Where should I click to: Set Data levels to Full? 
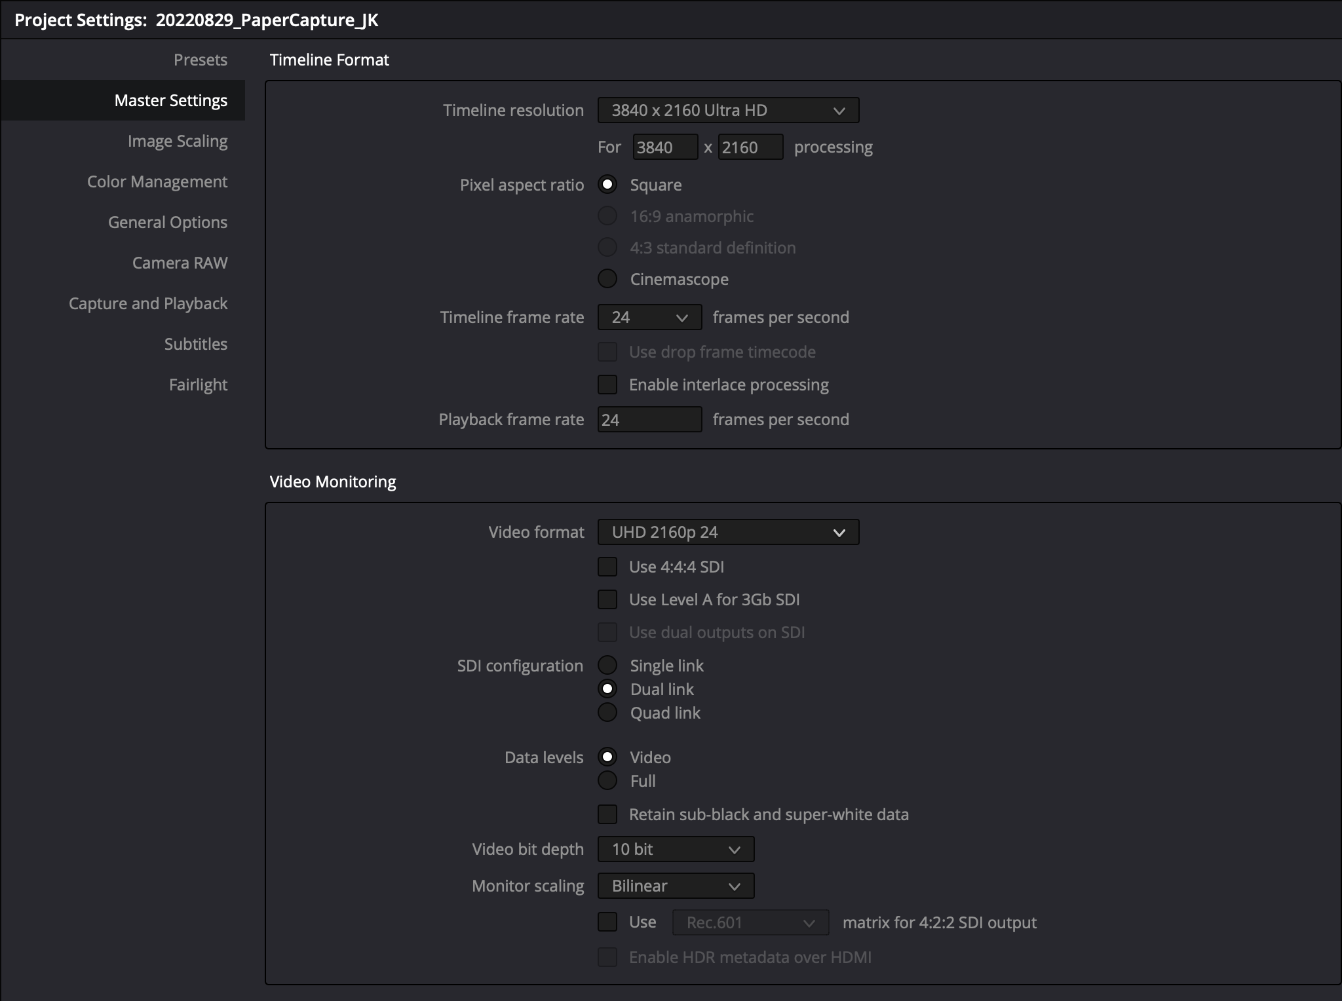(x=607, y=781)
